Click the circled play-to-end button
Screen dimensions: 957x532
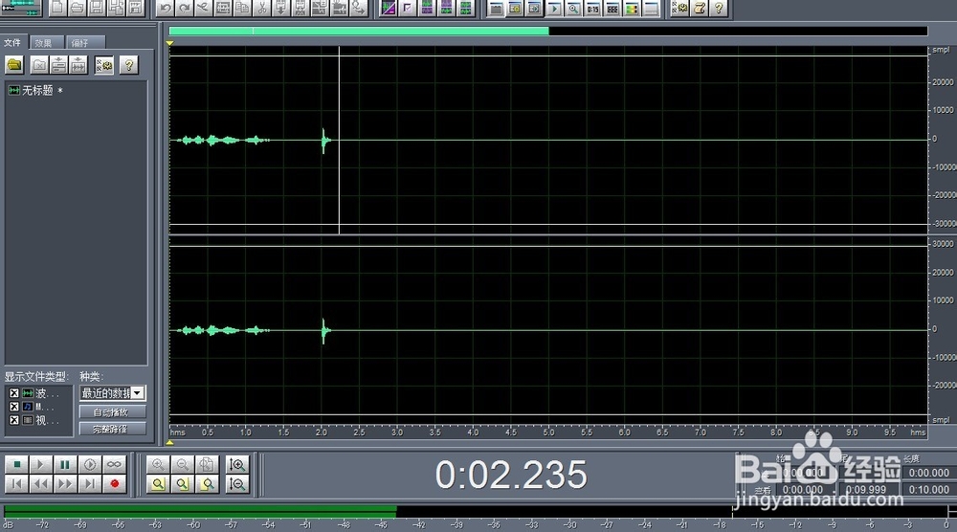(90, 465)
